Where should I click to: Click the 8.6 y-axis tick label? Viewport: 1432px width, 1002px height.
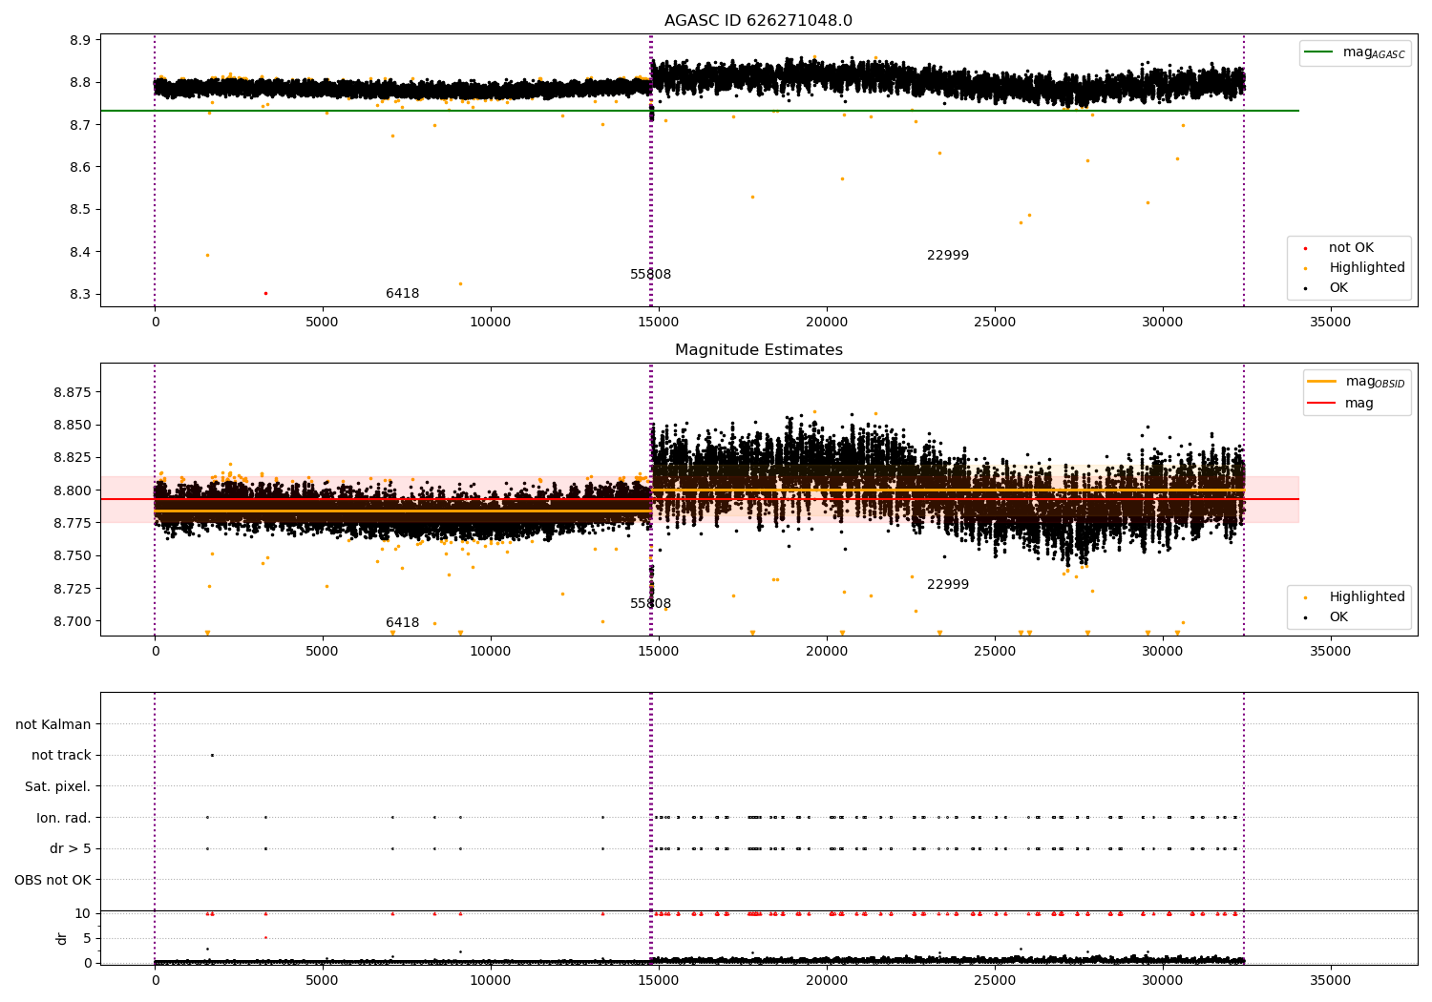click(x=80, y=167)
